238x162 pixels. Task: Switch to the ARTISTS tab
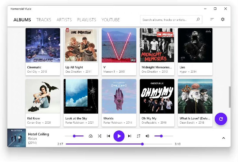point(64,20)
